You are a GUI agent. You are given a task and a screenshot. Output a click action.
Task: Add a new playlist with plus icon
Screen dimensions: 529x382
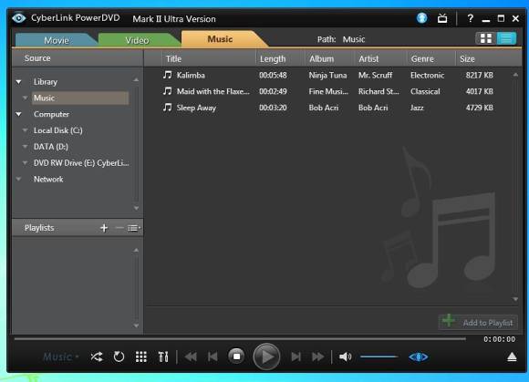coord(104,228)
